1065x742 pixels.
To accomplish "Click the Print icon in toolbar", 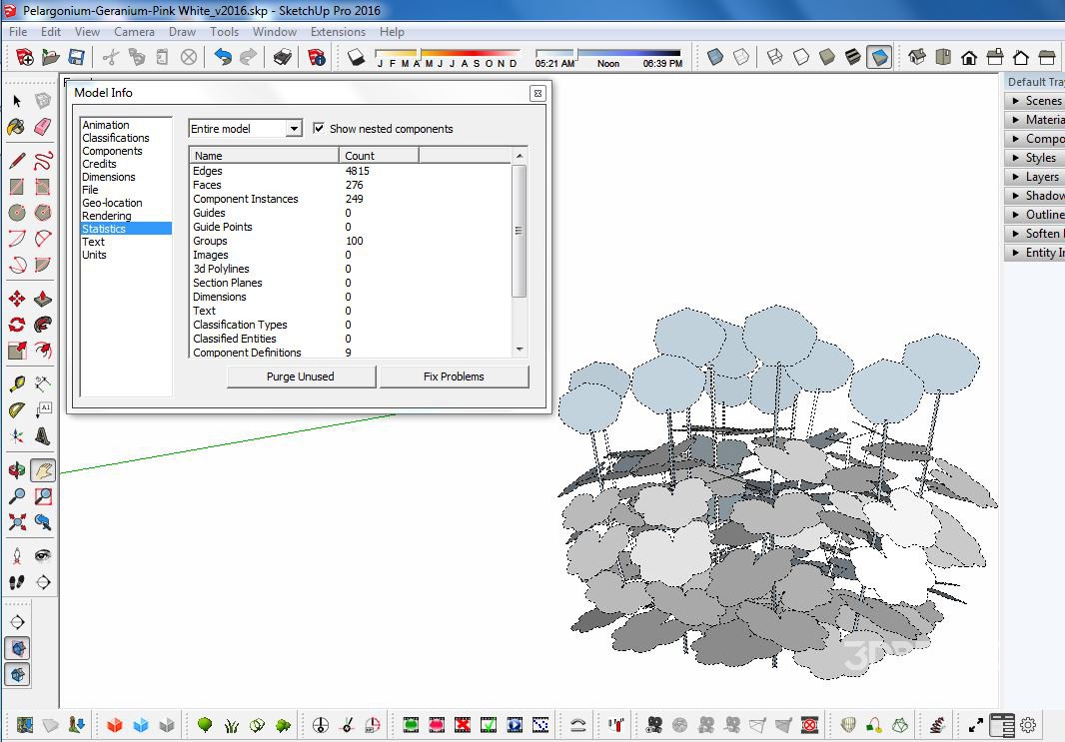I will point(283,57).
